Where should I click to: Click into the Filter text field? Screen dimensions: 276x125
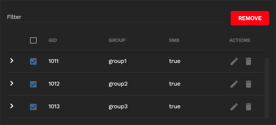click(115, 17)
